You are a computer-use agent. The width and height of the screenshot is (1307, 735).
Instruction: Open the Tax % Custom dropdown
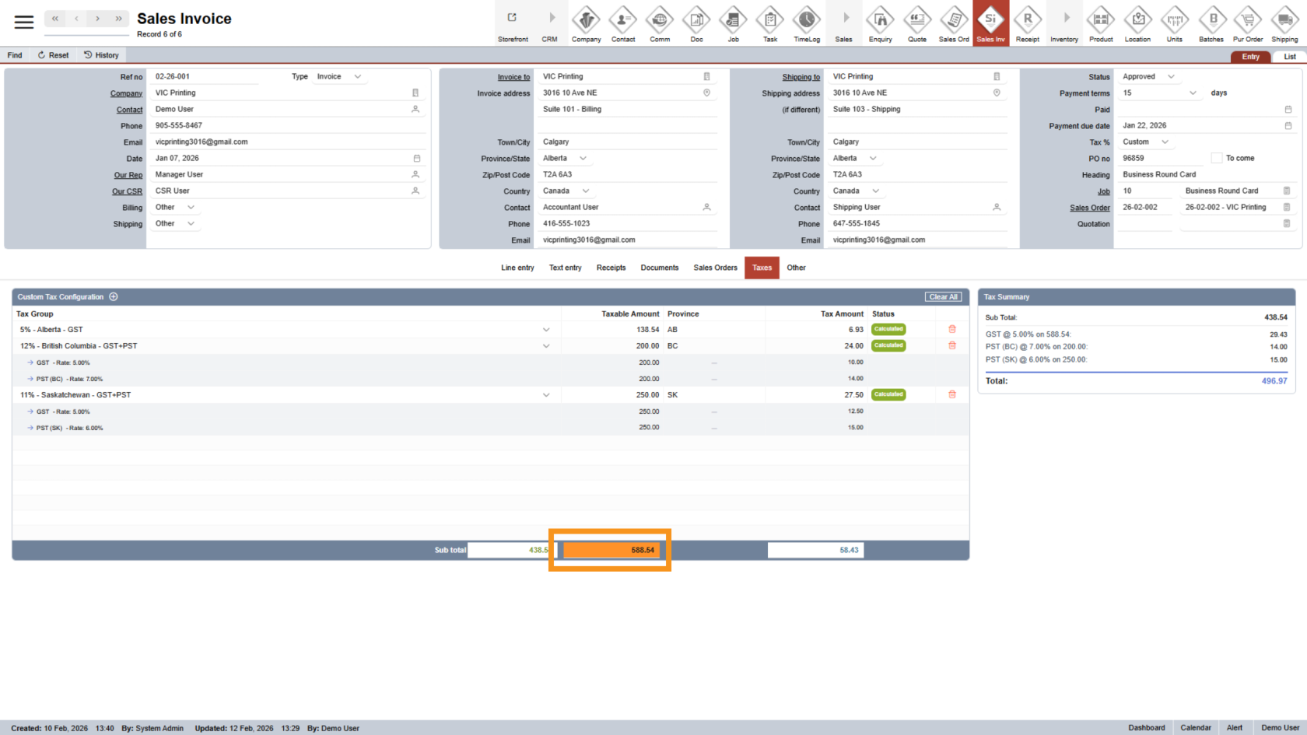click(1165, 142)
